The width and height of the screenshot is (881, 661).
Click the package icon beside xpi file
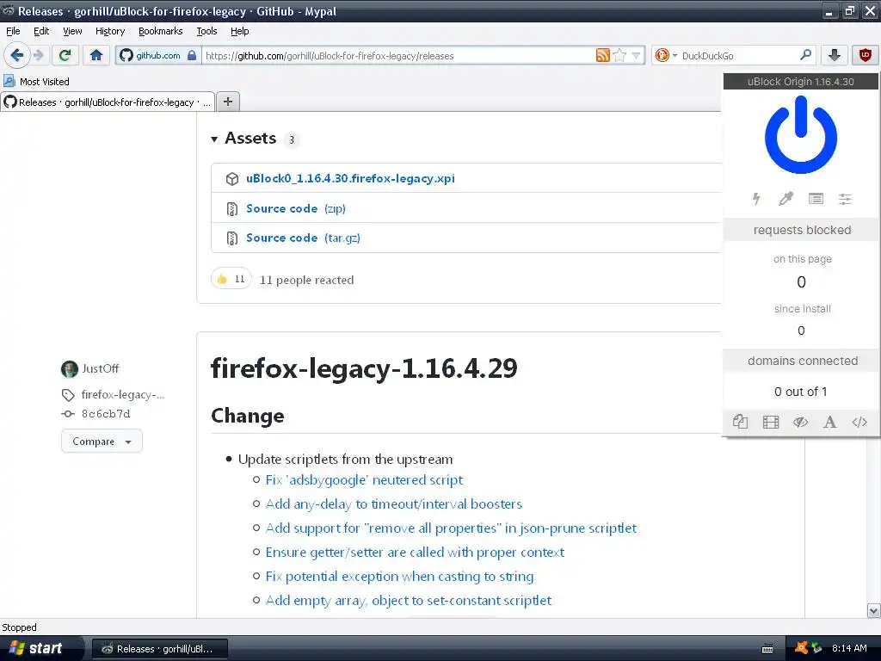tap(232, 179)
